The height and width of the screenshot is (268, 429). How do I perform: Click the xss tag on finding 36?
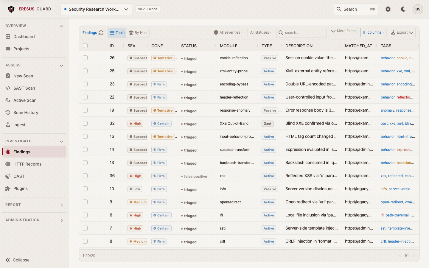tap(383, 176)
